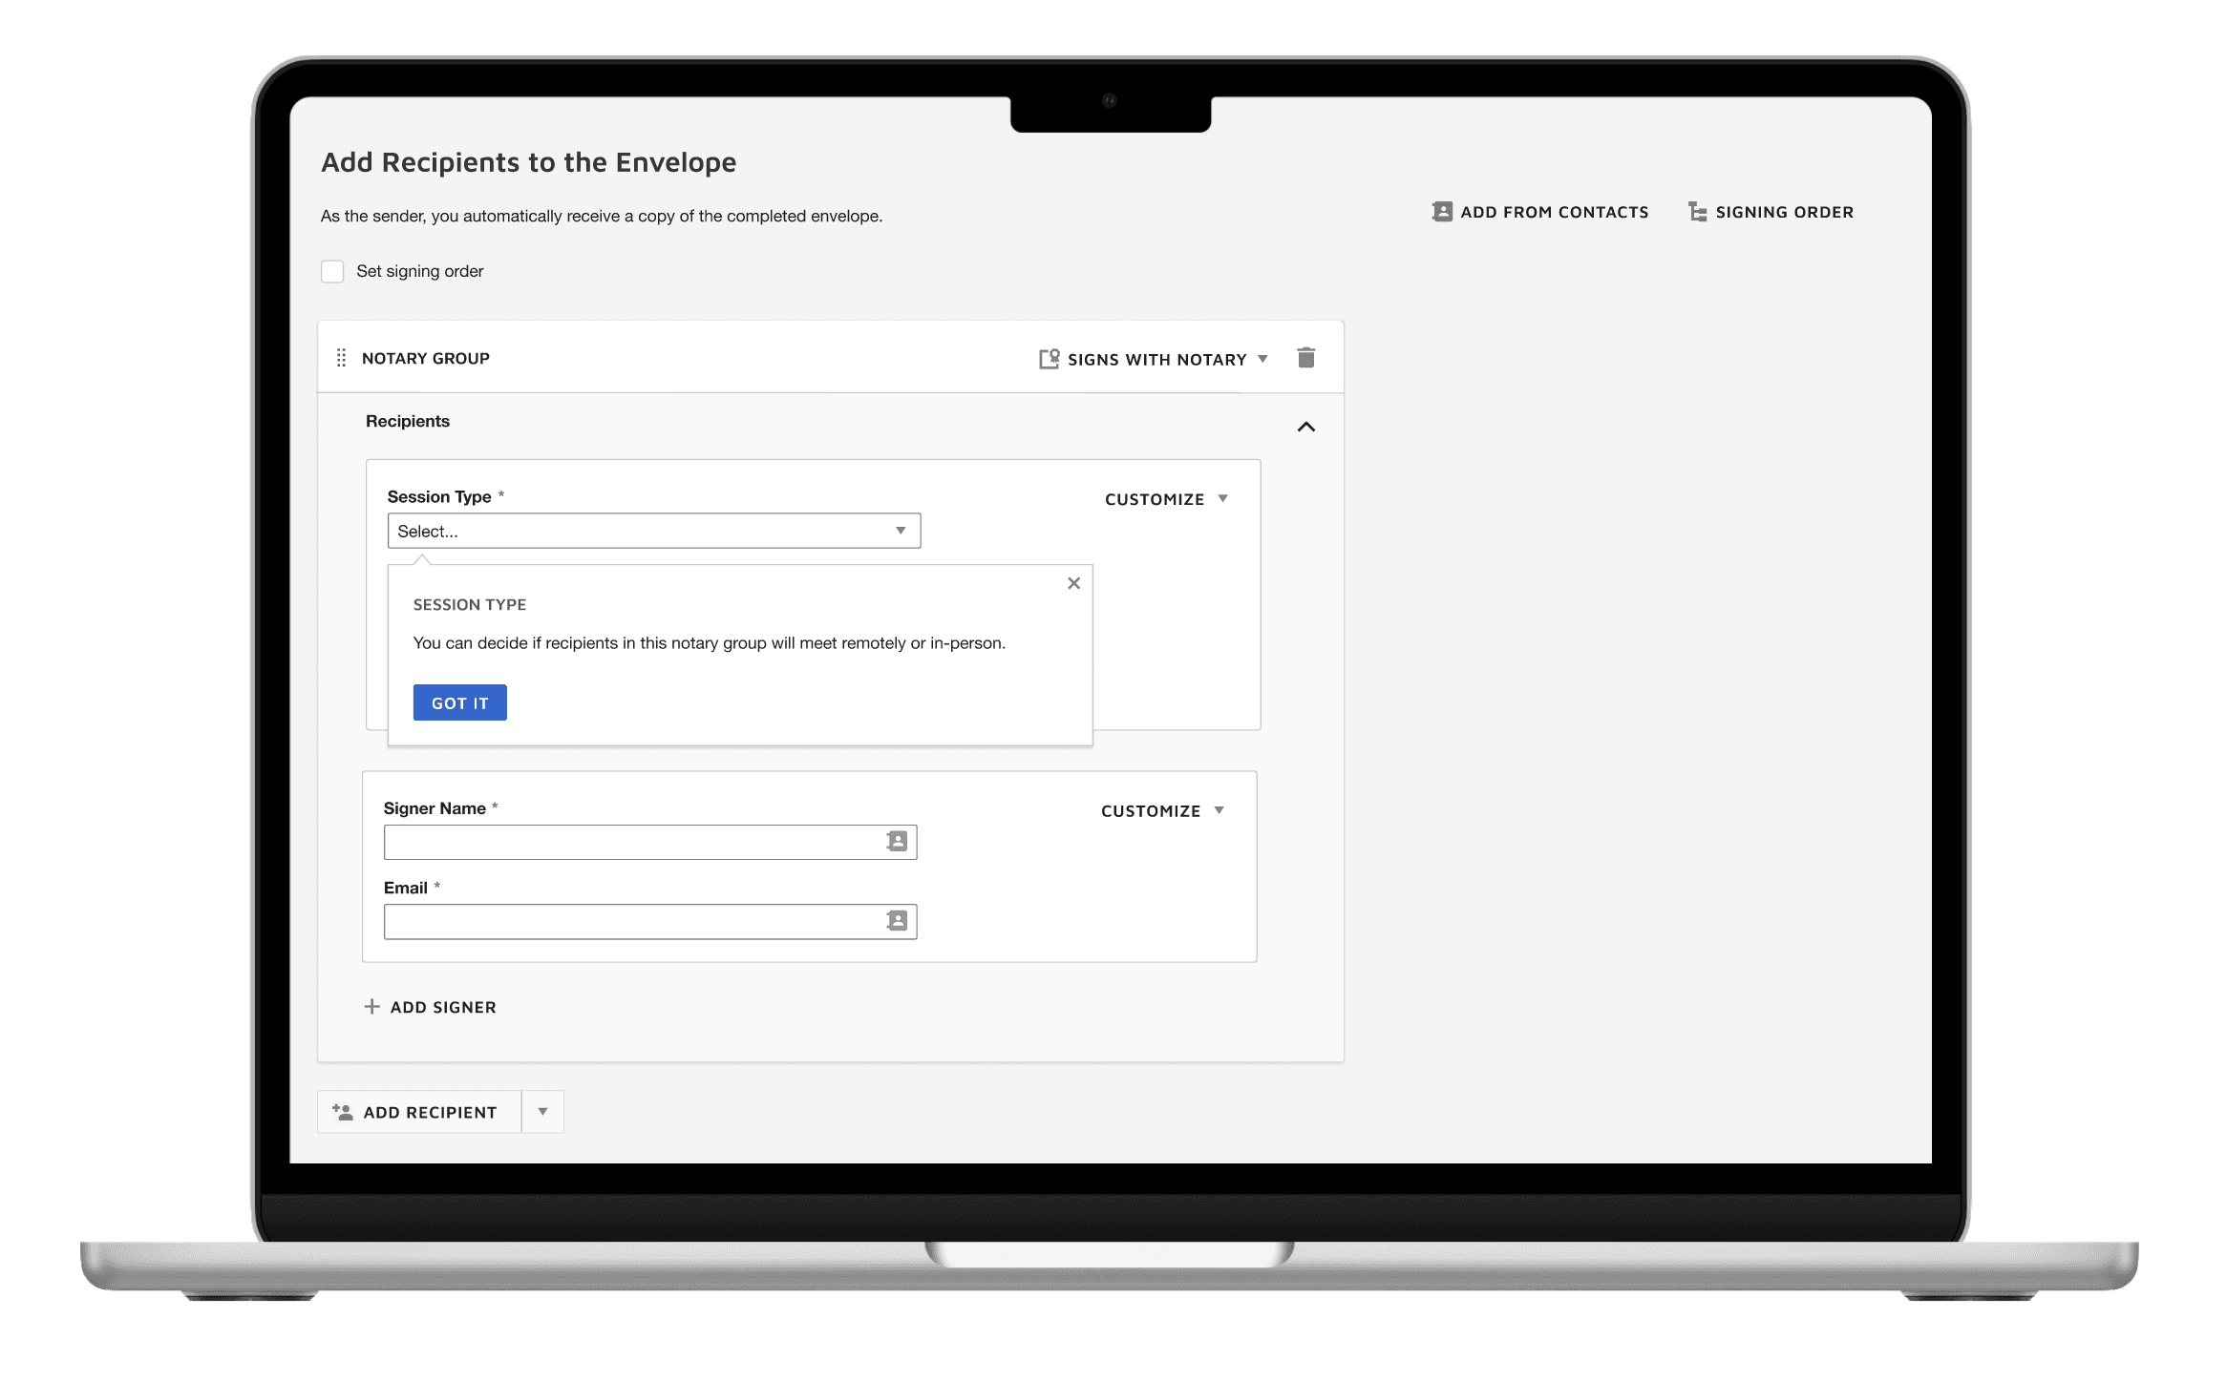The width and height of the screenshot is (2227, 1382).
Task: Click the Signs With Notary document icon
Action: pos(1049,359)
